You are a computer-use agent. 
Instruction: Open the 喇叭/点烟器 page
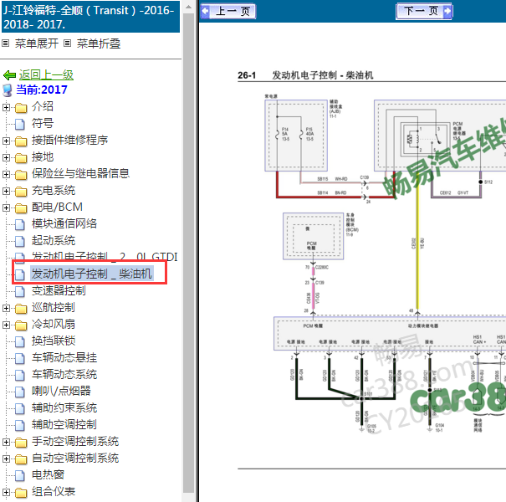[x=61, y=391]
